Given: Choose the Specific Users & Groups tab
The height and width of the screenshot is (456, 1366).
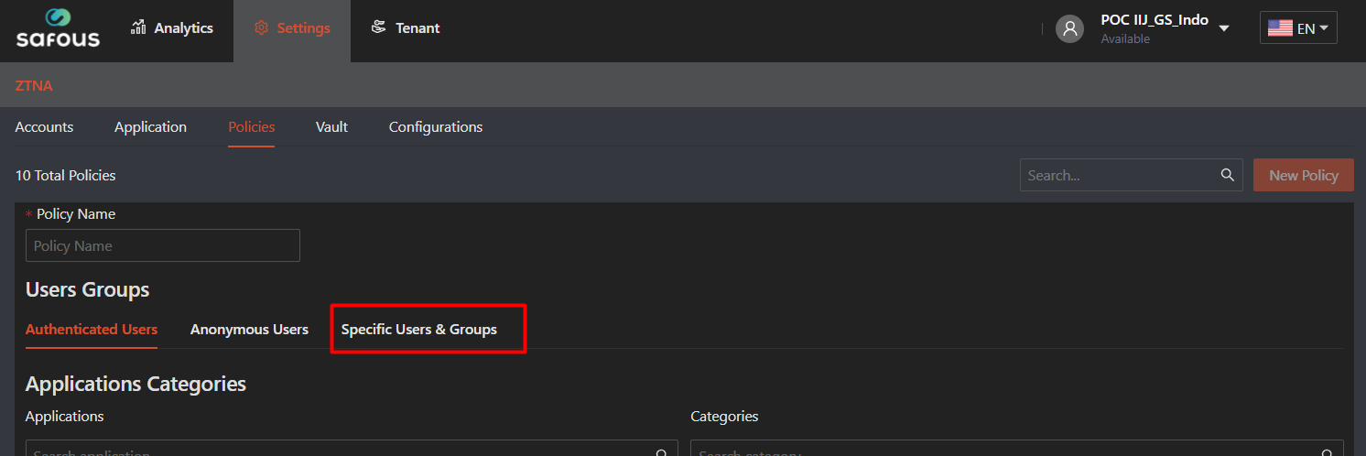Looking at the screenshot, I should click(x=418, y=330).
